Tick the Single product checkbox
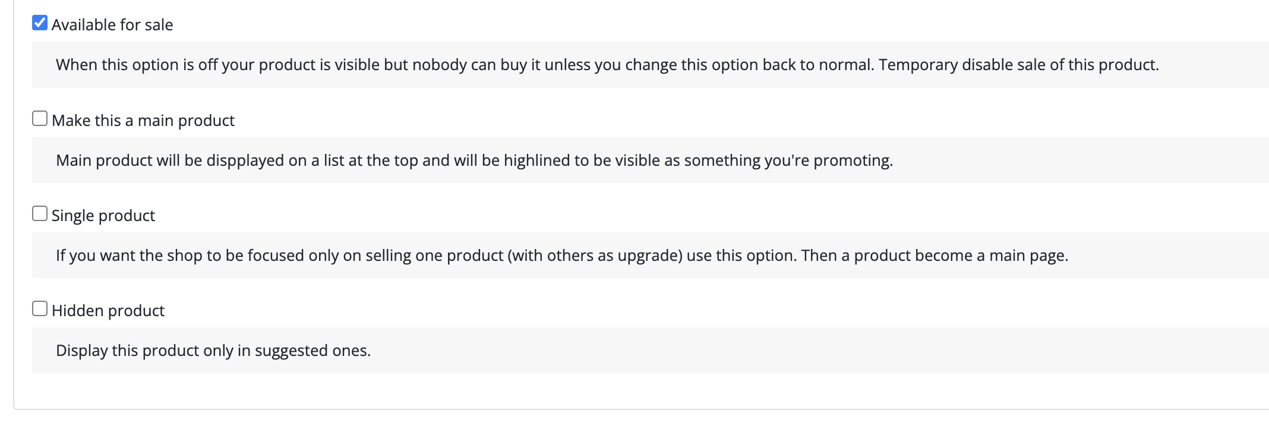 point(40,214)
